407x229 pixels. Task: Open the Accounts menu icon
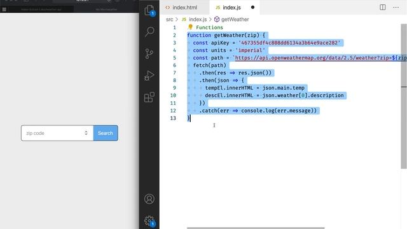(x=149, y=199)
